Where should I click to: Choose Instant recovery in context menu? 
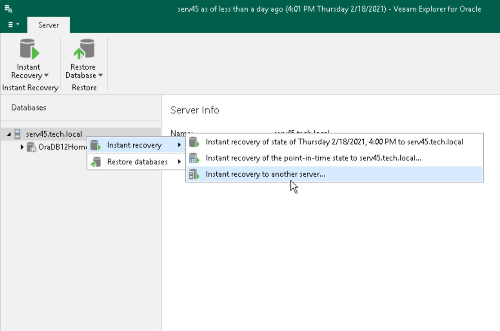[x=136, y=145]
